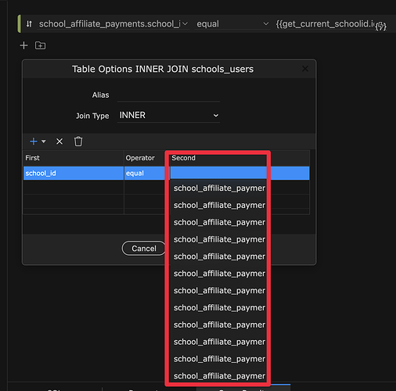Click the reorder arrows icon beside school_affiliate_payments condition
Screen dimensions: 396x391
(29, 24)
